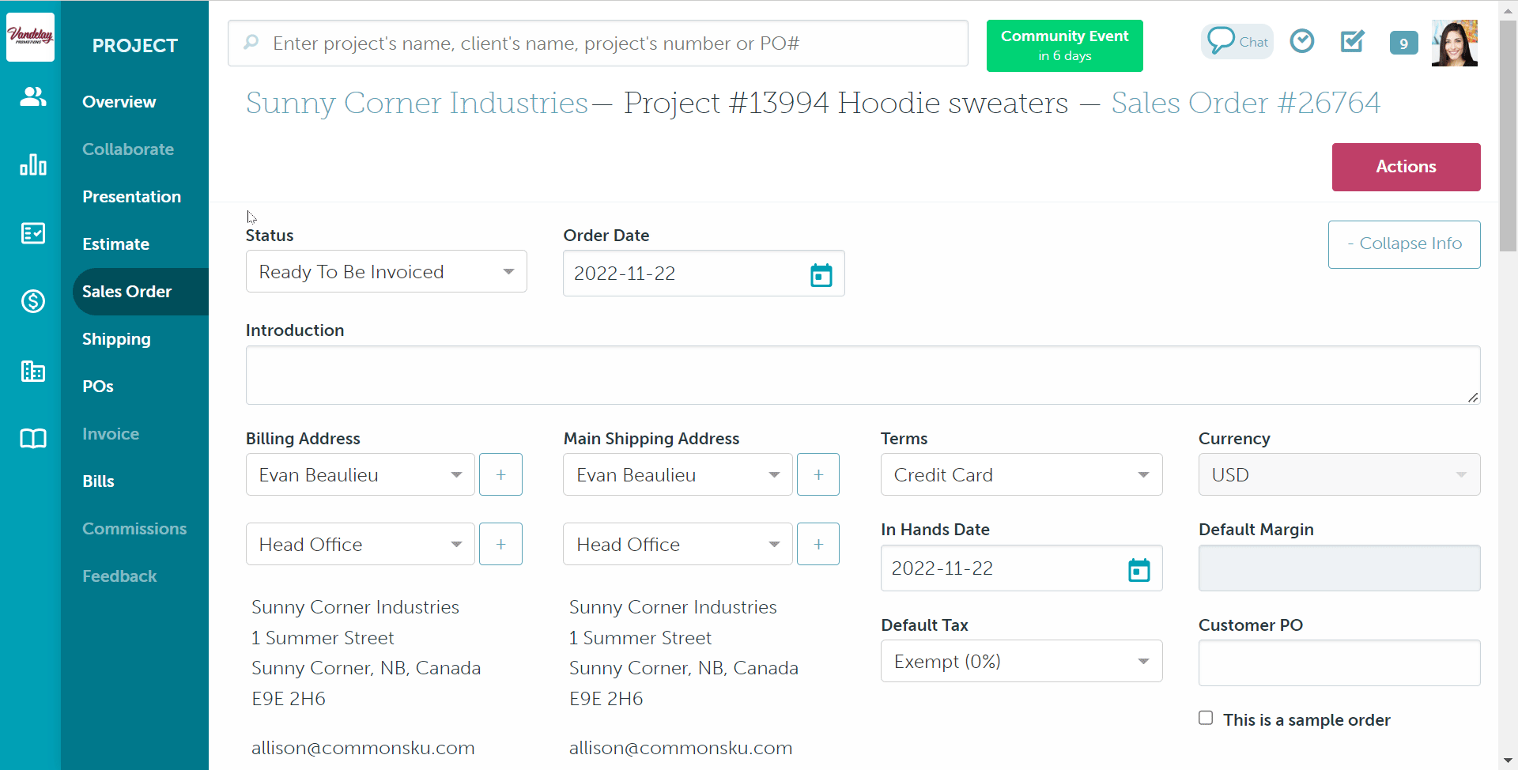Image resolution: width=1518 pixels, height=770 pixels.
Task: Expand the Default Tax dropdown
Action: coord(1021,662)
